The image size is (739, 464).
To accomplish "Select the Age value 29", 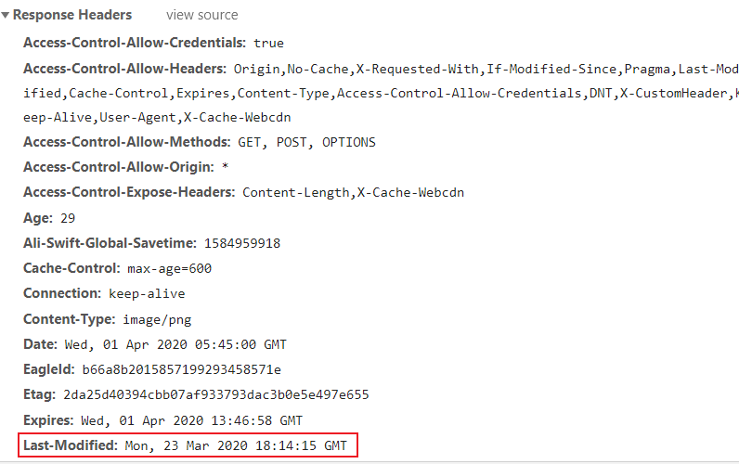I will coord(68,218).
